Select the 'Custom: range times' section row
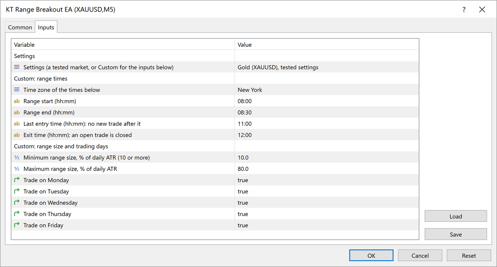Screen dimensions: 497x267 (x=215, y=79)
